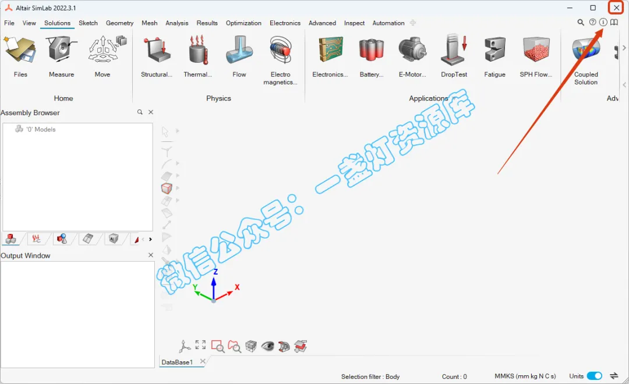The width and height of the screenshot is (629, 384).
Task: Close the Assembly Browser panel
Action: (151, 112)
